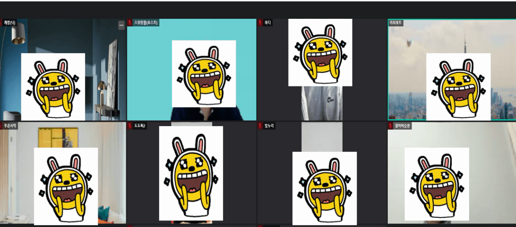Click the rabbit sticker in 파디's video tile
This screenshot has width=516, height=227.
pyautogui.click(x=320, y=52)
